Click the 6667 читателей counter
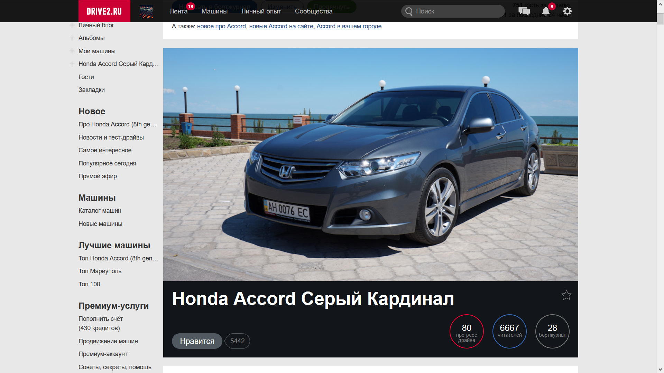The height and width of the screenshot is (373, 664). 509,331
